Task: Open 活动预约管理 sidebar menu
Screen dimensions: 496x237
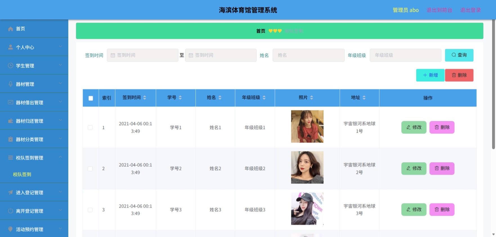Action: (34, 229)
